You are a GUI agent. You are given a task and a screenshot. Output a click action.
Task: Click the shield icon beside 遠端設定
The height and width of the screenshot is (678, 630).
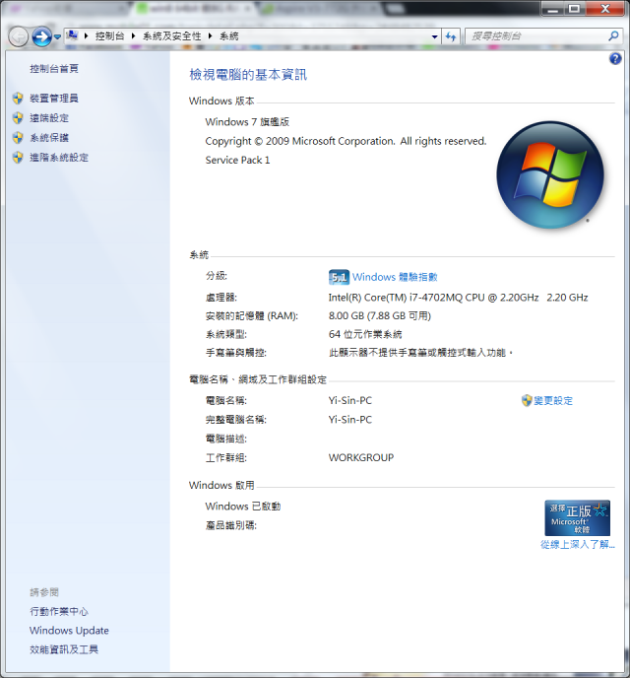pos(18,117)
